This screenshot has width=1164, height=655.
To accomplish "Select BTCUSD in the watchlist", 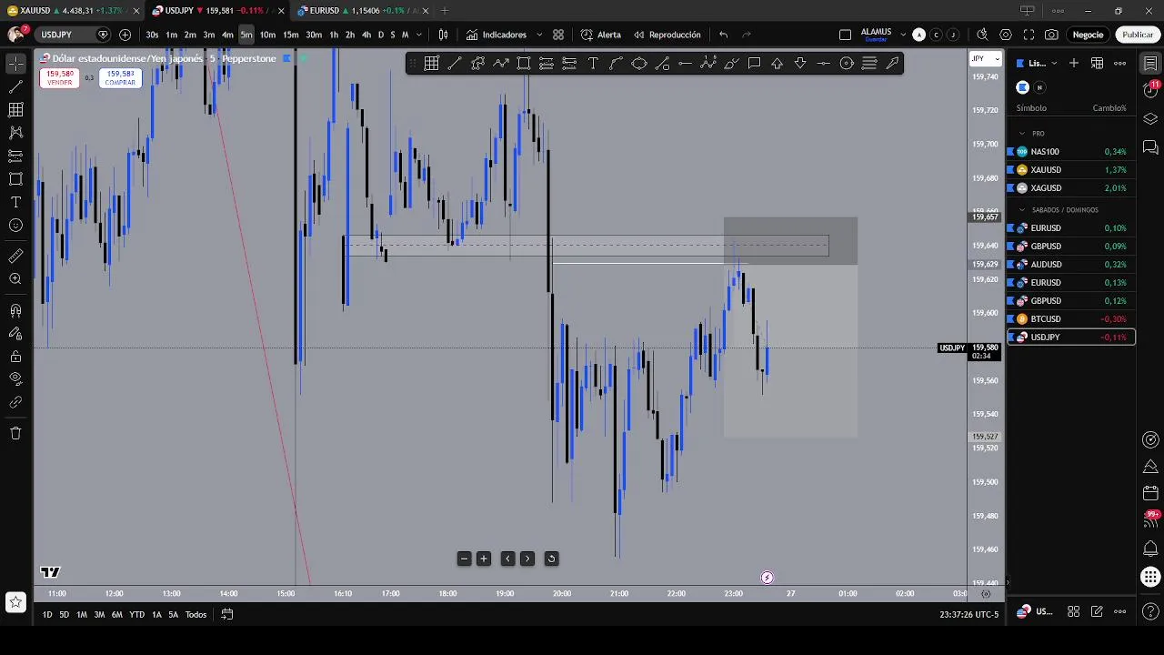I will click(1070, 319).
